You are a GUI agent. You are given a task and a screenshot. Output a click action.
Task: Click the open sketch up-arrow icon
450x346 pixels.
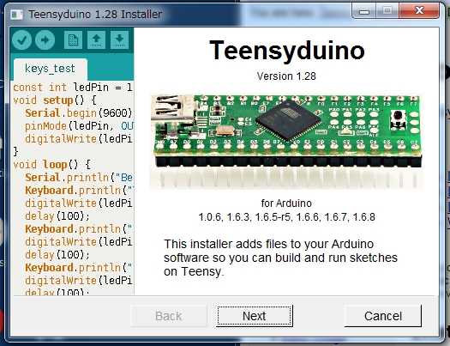click(x=96, y=39)
